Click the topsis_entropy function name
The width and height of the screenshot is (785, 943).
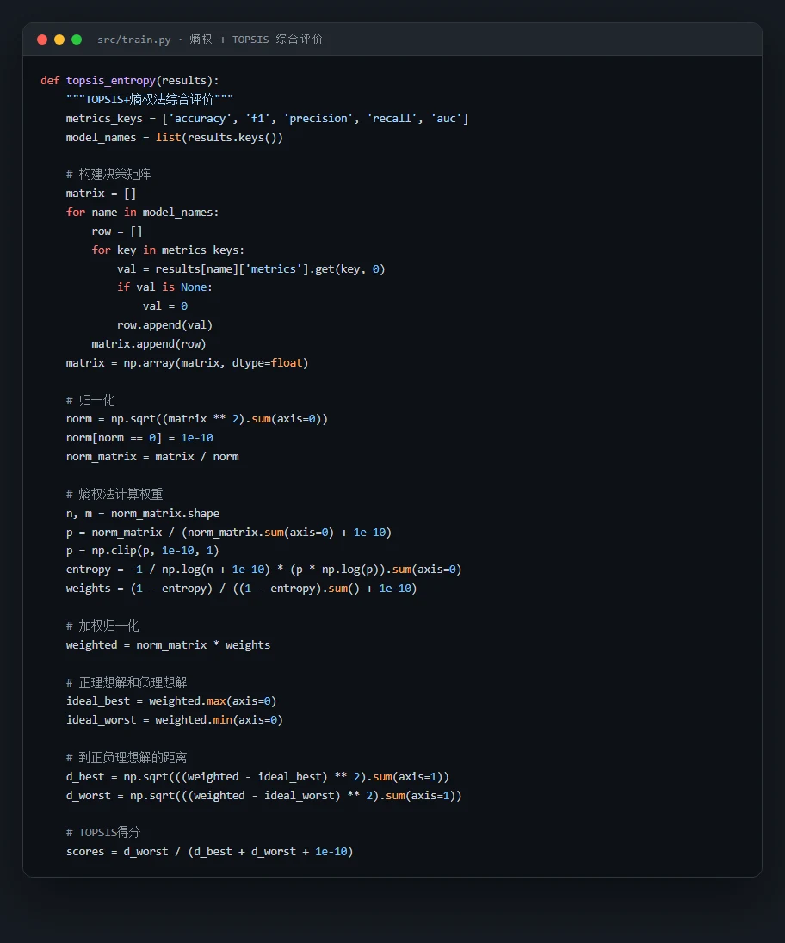pyautogui.click(x=111, y=81)
